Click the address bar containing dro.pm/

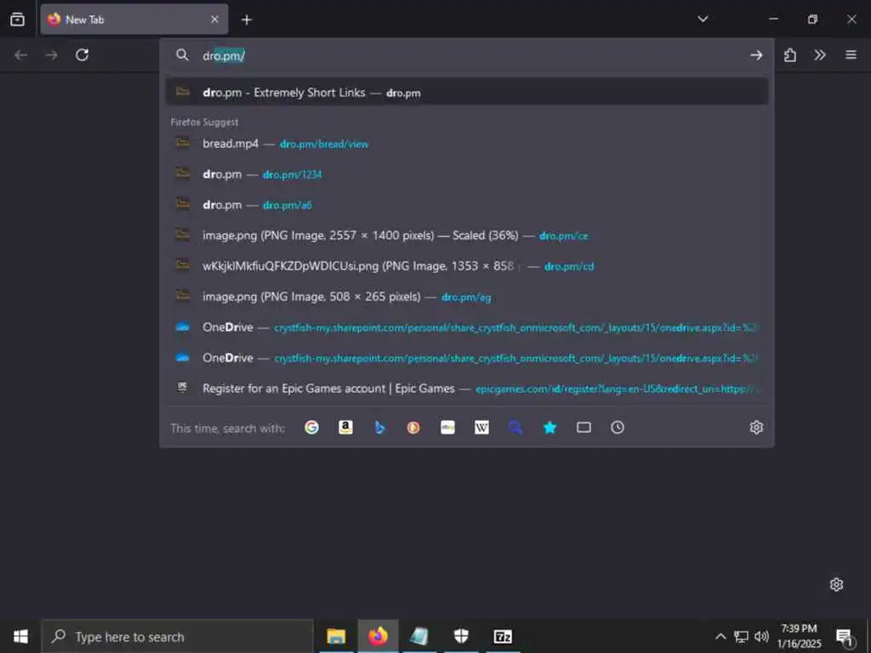(x=467, y=55)
